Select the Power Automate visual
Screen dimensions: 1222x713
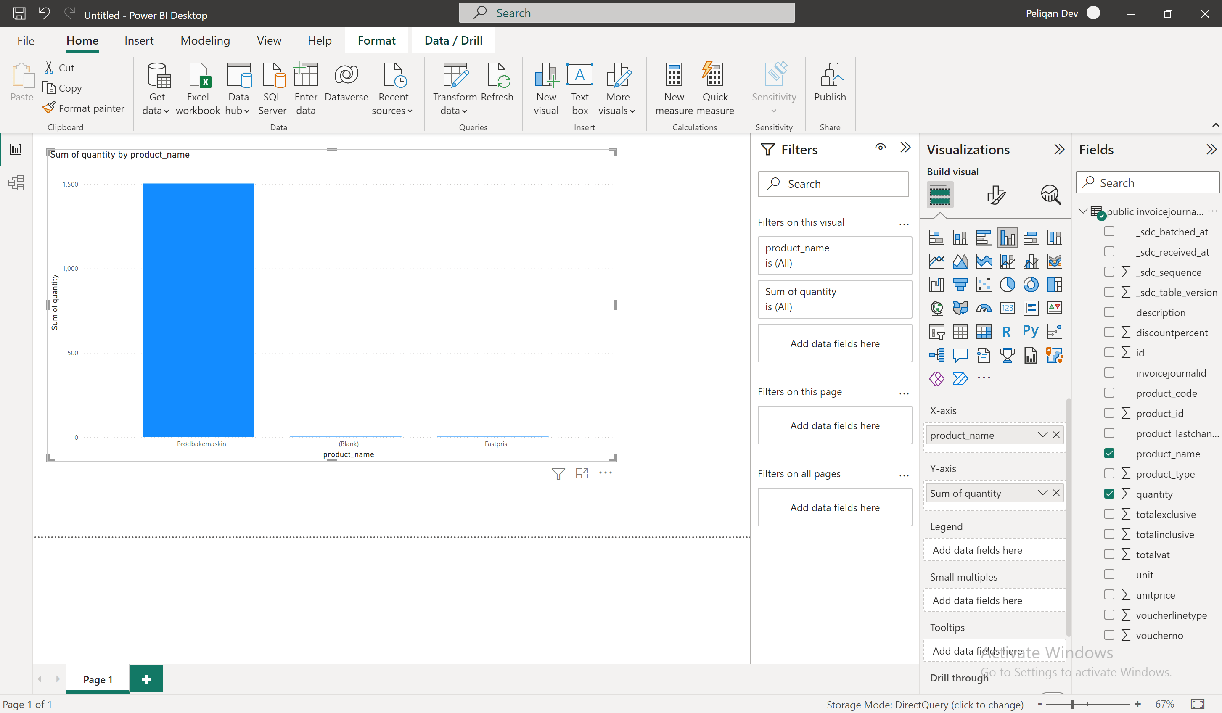tap(960, 378)
